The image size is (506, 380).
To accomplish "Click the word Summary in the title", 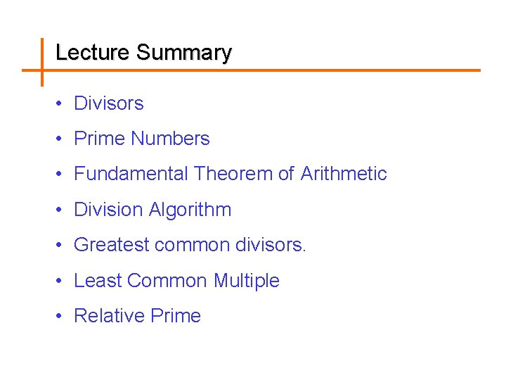I will 184,53.
